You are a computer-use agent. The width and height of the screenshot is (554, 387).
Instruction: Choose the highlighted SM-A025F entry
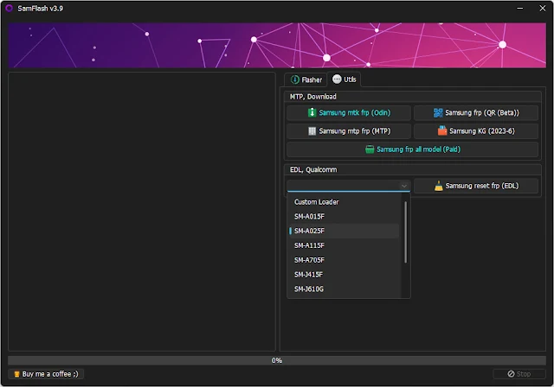click(x=345, y=231)
